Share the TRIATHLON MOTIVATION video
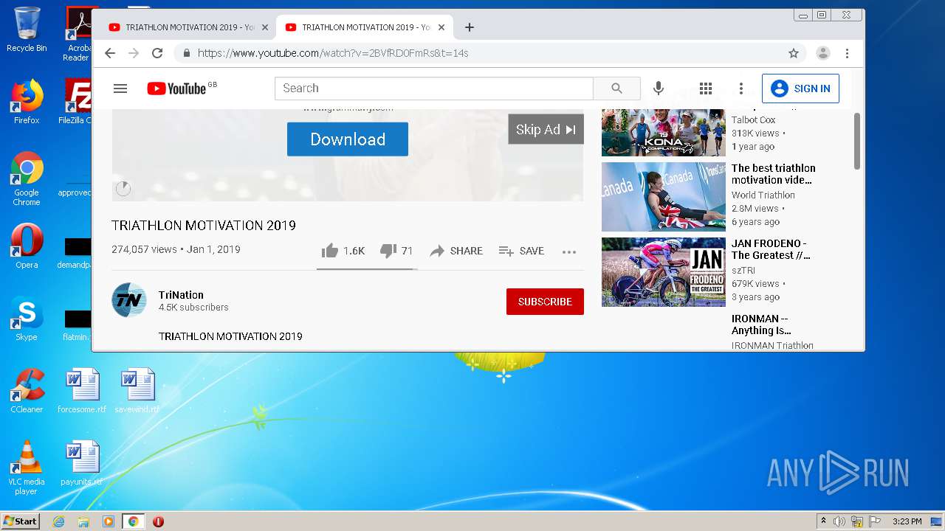 coord(456,251)
